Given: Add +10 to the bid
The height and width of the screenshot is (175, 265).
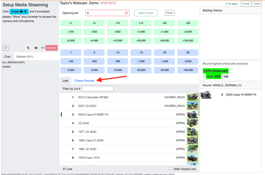Looking at the screenshot, I should pos(117,23).
